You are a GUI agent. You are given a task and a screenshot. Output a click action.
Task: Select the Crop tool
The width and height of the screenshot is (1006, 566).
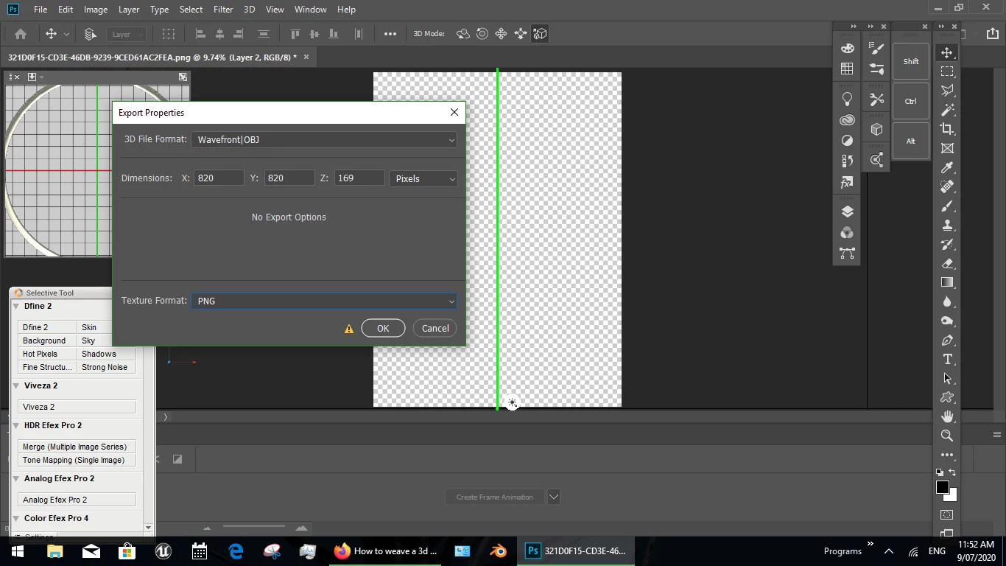coord(947,129)
